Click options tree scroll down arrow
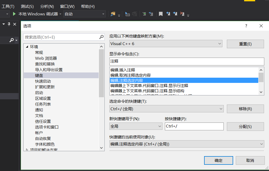This screenshot has width=269, height=171. [101, 148]
